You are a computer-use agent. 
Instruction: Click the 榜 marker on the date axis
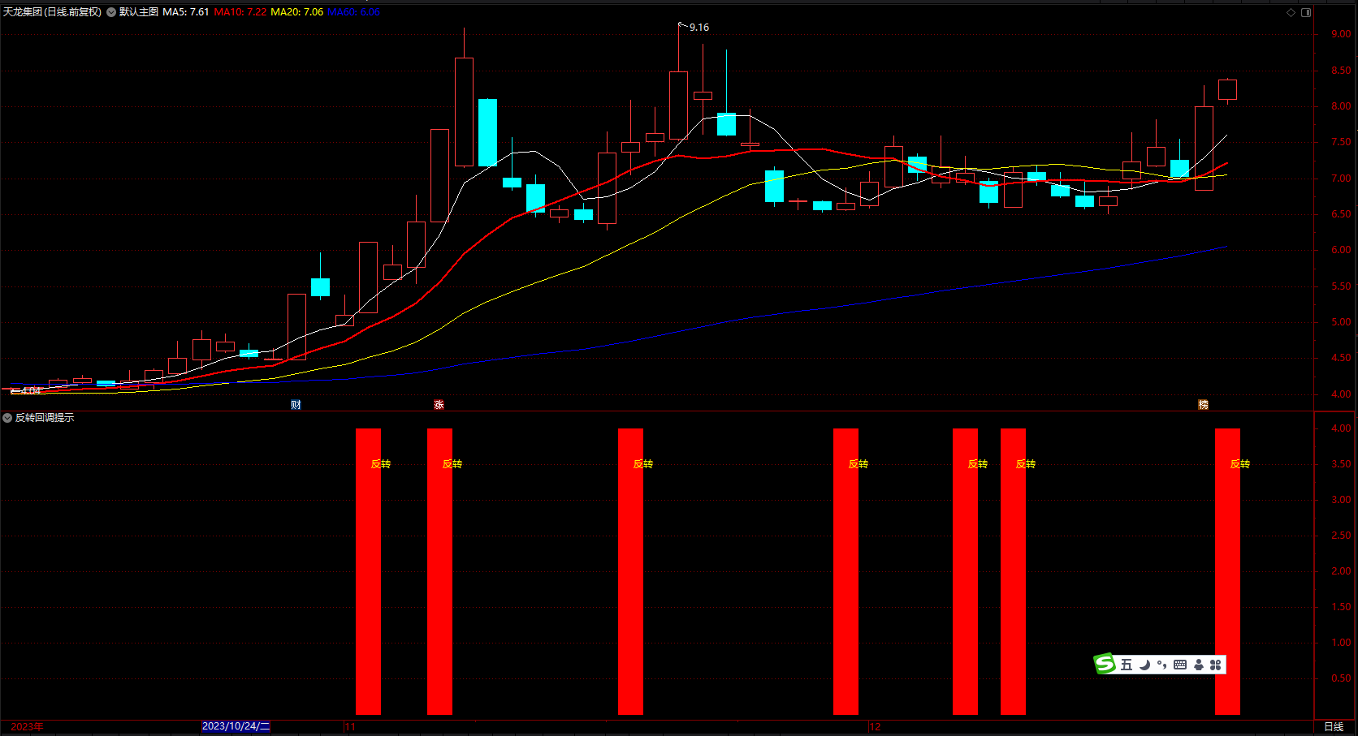[x=1203, y=405]
